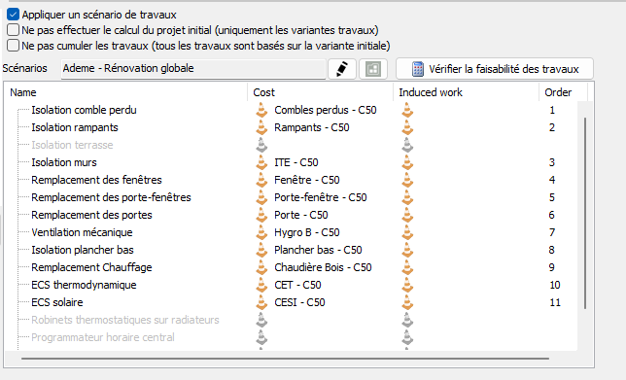Click grey induced work cone for Programmateur horaire central

click(x=407, y=337)
